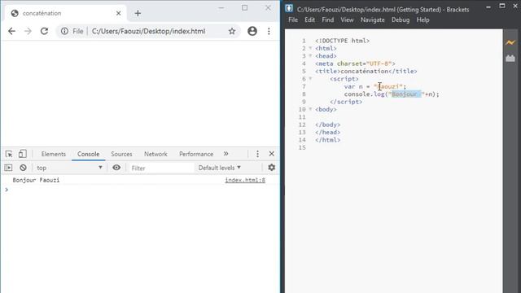Show the console sidebar
The width and height of the screenshot is (521, 293).
tap(8, 168)
